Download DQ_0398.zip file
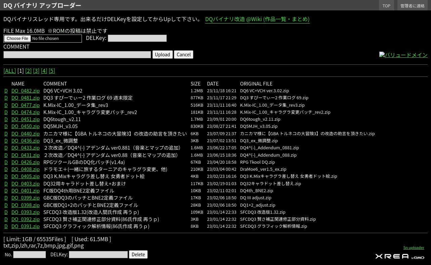 26,205
